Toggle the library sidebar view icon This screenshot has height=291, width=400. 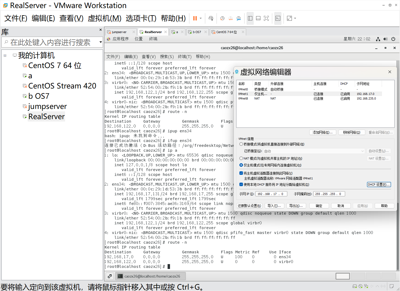pyautogui.click(x=250, y=18)
